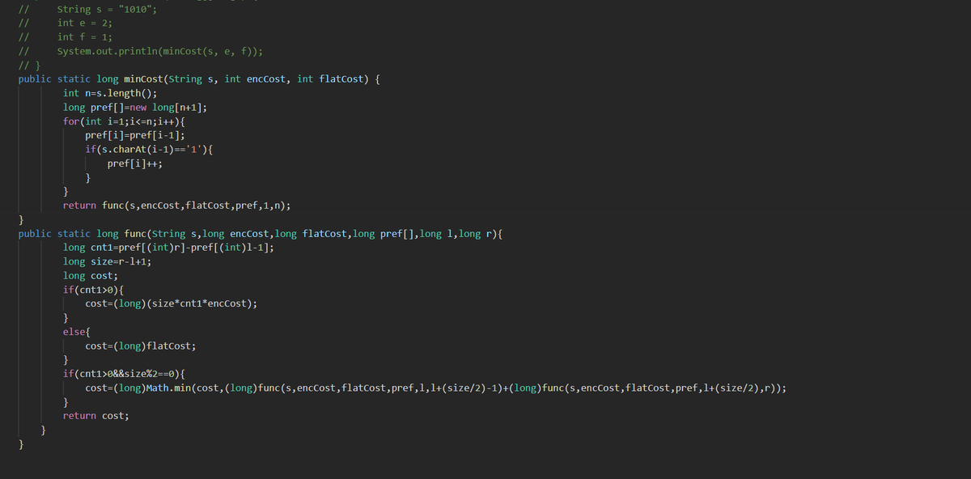Image resolution: width=971 pixels, height=479 pixels.
Task: Click the line long cost;
Action: [x=91, y=276]
